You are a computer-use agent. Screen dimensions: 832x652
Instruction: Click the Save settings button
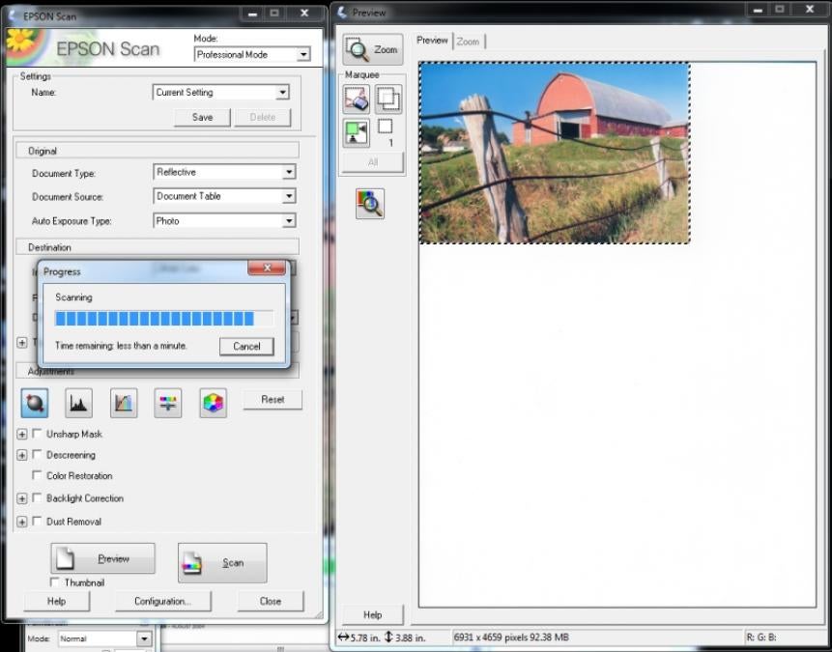click(202, 117)
